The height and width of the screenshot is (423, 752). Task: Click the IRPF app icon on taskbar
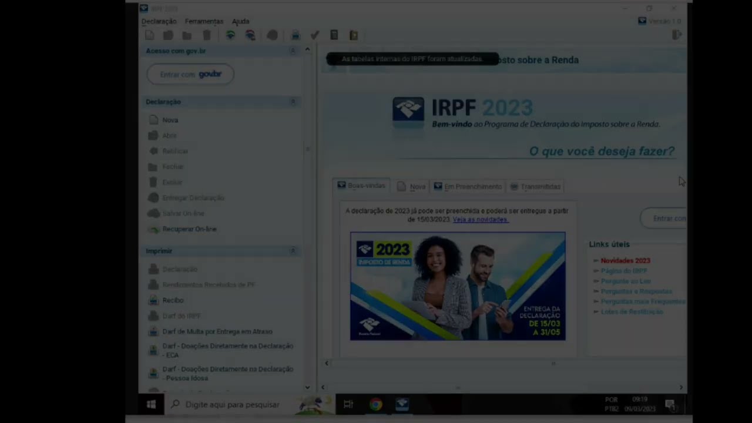[x=402, y=404]
